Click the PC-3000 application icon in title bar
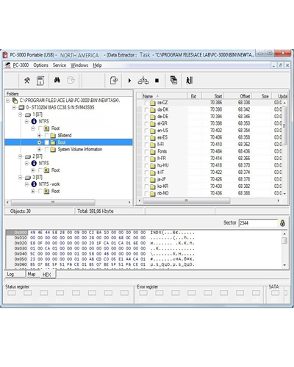Screen dimensions: 294x367 (x=5, y=55)
